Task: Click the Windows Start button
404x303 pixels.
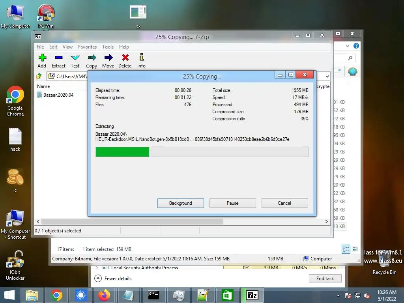Action: 9,295
